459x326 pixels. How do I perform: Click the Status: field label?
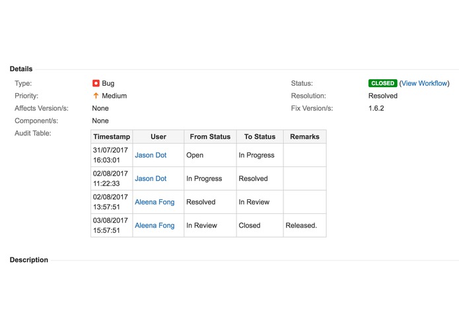point(302,83)
